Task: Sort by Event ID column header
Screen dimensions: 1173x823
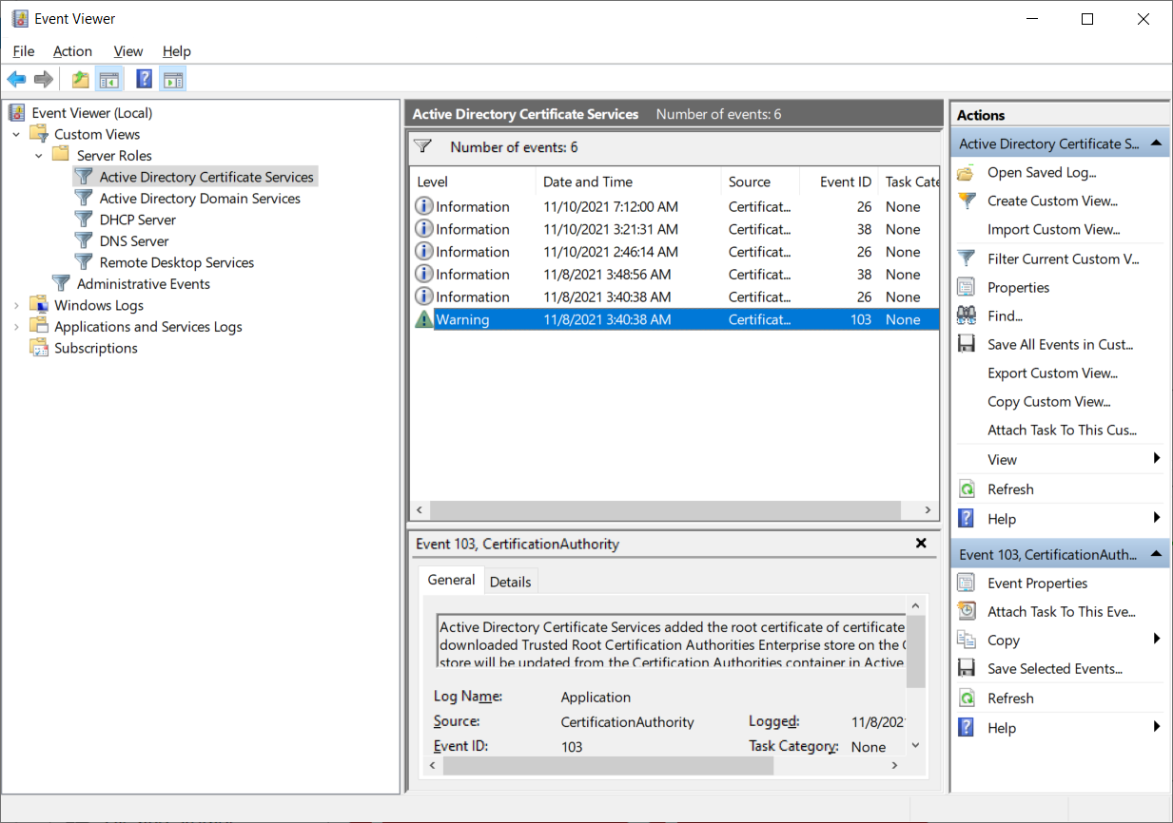Action: (837, 182)
